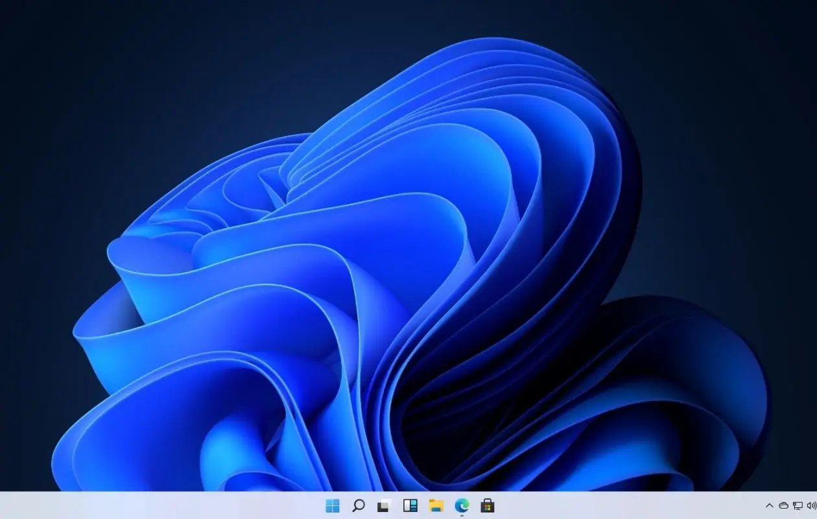
Task: View connected display settings via the monitor tray icon
Action: click(x=798, y=505)
